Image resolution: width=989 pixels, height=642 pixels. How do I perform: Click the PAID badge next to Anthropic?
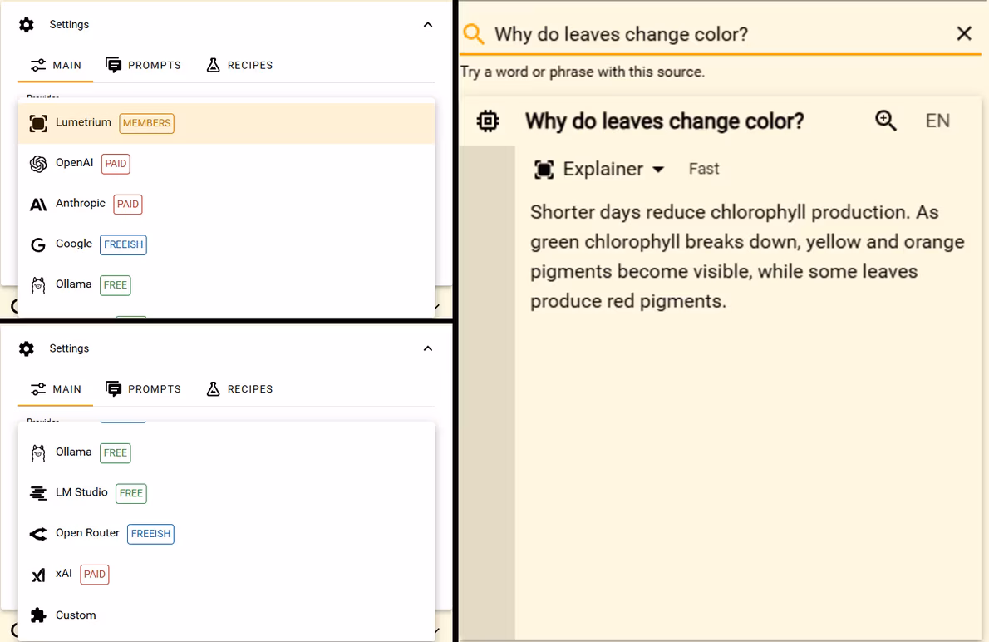coord(128,204)
